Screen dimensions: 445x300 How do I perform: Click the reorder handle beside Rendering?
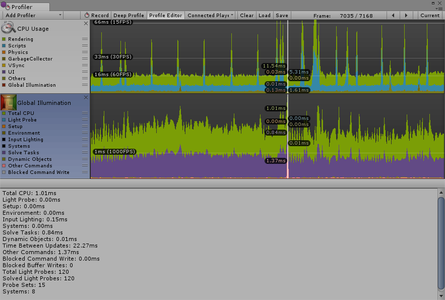point(85,39)
